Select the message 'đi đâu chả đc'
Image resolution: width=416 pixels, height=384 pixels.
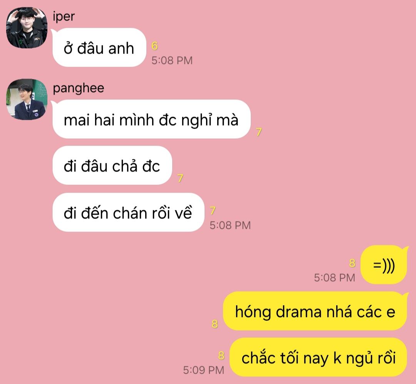click(112, 165)
